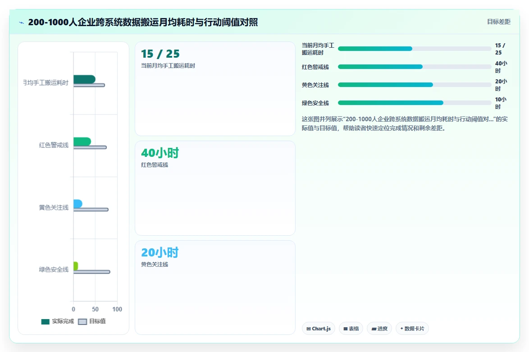529x352 pixels.
Task: Click the 表格 tag chip
Action: (x=351, y=329)
